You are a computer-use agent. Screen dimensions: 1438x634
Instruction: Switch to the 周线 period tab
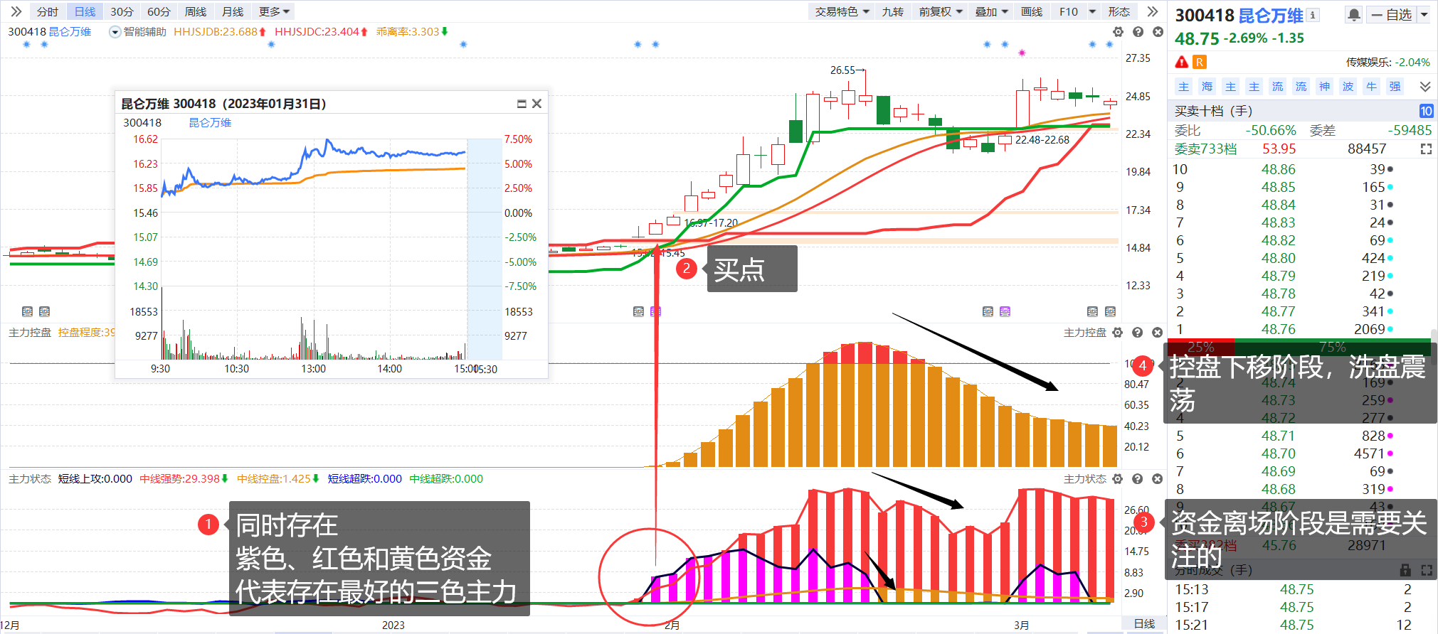tap(196, 11)
